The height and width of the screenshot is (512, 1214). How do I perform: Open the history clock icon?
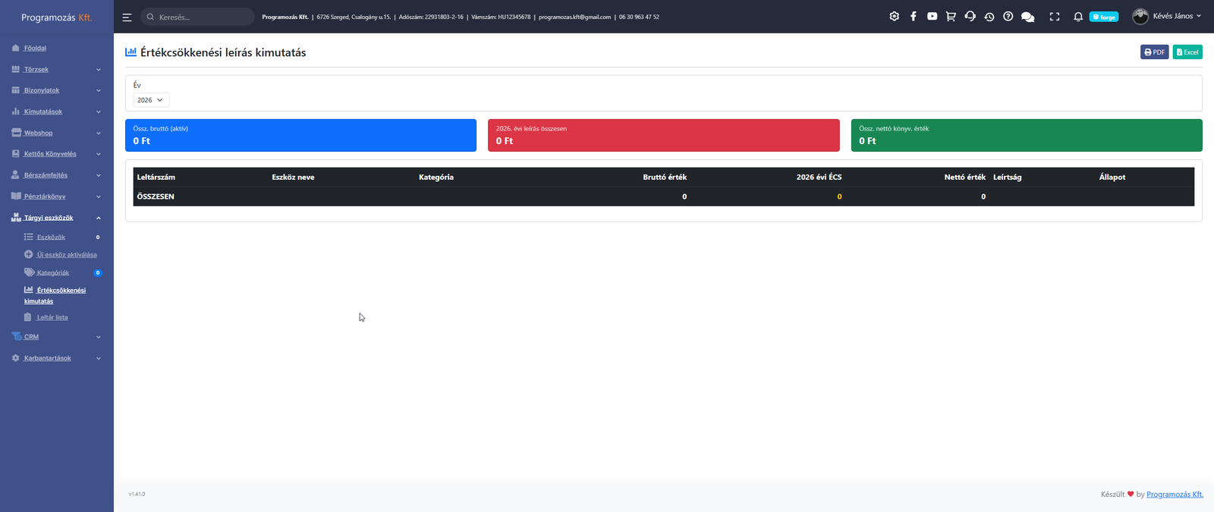[x=989, y=17]
